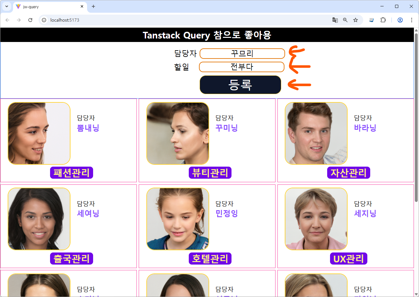Click the browser forward arrow
419x297 pixels.
(19, 20)
